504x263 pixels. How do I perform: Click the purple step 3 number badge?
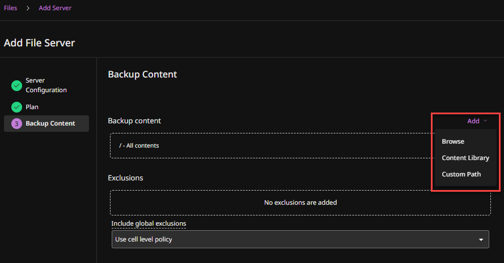click(x=16, y=123)
